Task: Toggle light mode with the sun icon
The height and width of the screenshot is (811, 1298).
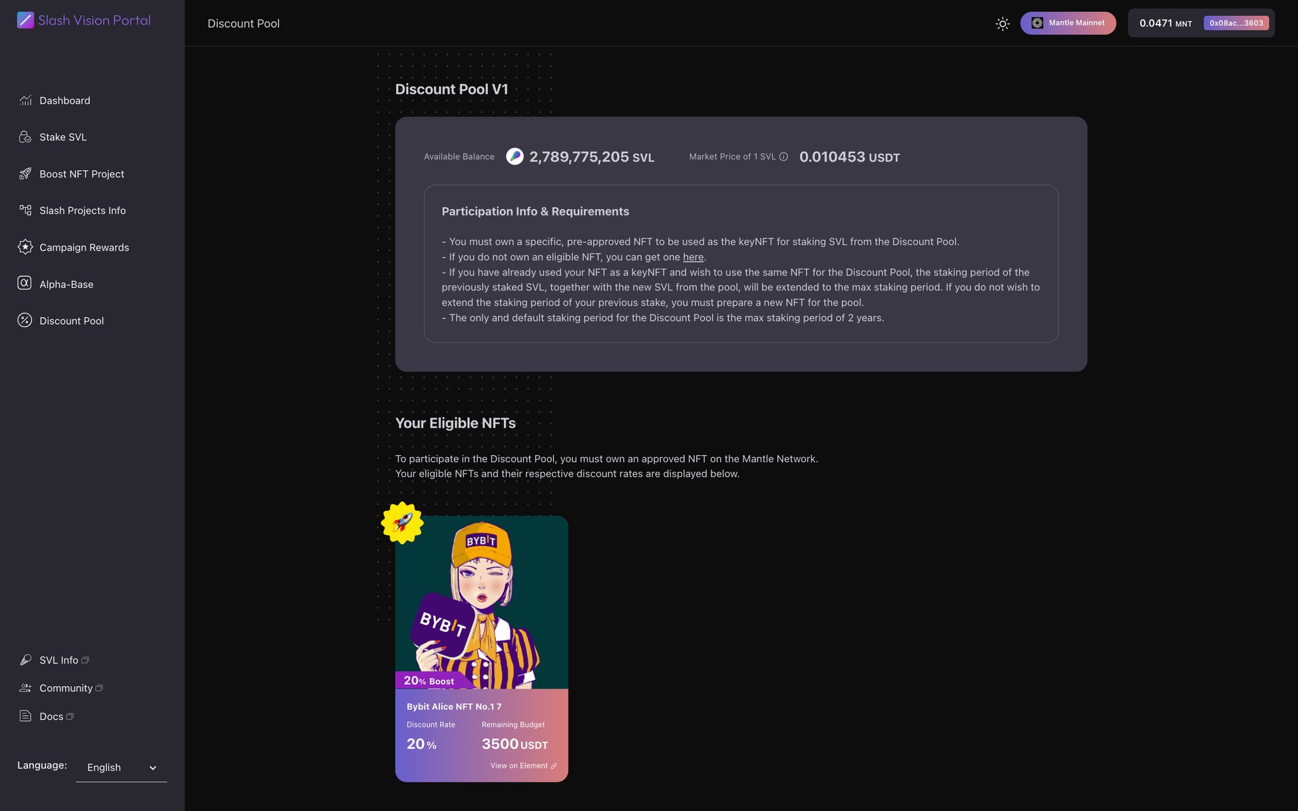Action: pos(1002,24)
